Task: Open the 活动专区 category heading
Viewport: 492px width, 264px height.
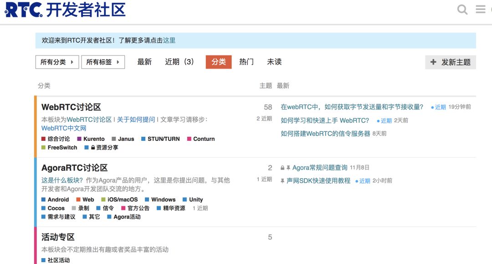Action: [58, 237]
